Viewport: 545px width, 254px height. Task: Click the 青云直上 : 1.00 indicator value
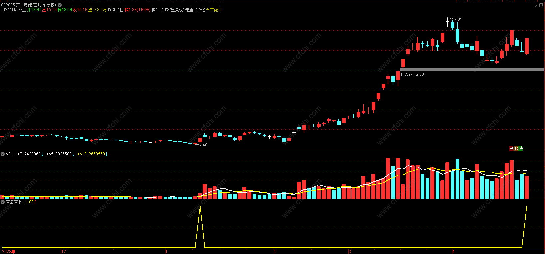click(20, 202)
